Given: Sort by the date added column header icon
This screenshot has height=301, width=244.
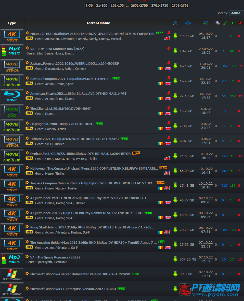Looking at the screenshot, I should point(206,23).
